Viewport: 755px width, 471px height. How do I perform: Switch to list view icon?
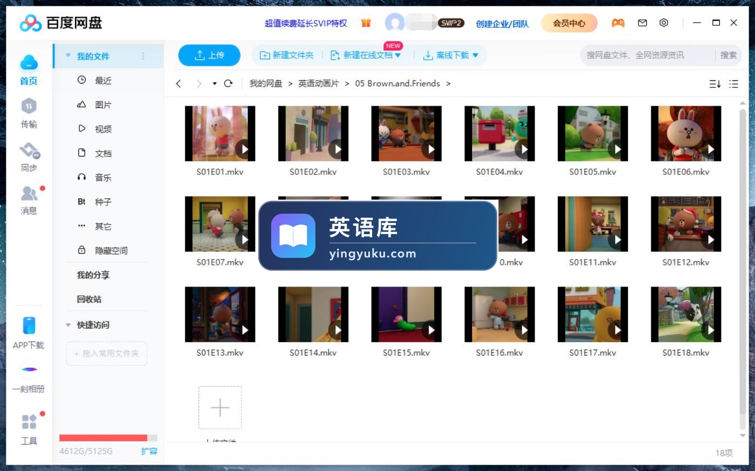[733, 84]
